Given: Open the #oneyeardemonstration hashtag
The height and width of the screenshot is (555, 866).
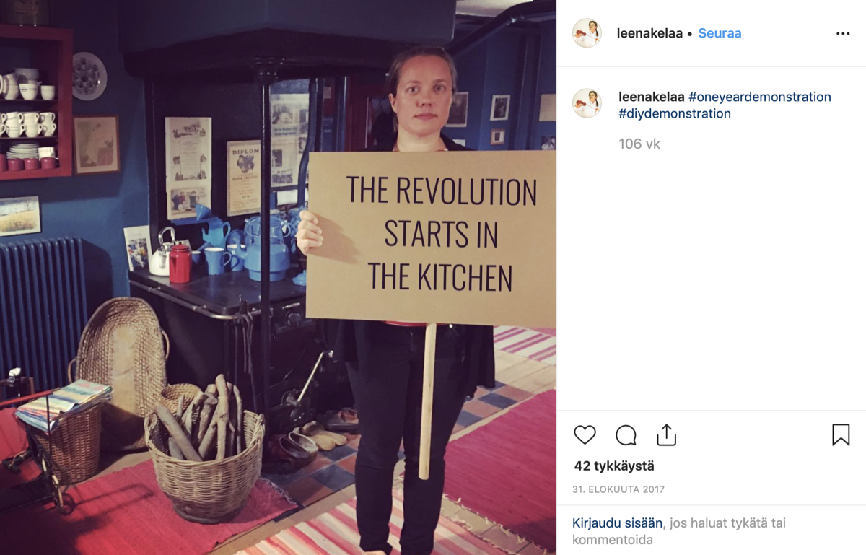Looking at the screenshot, I should tap(760, 97).
